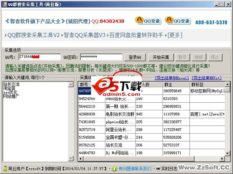
Task: Click expiry time text in status bar
Action: [x=76, y=169]
